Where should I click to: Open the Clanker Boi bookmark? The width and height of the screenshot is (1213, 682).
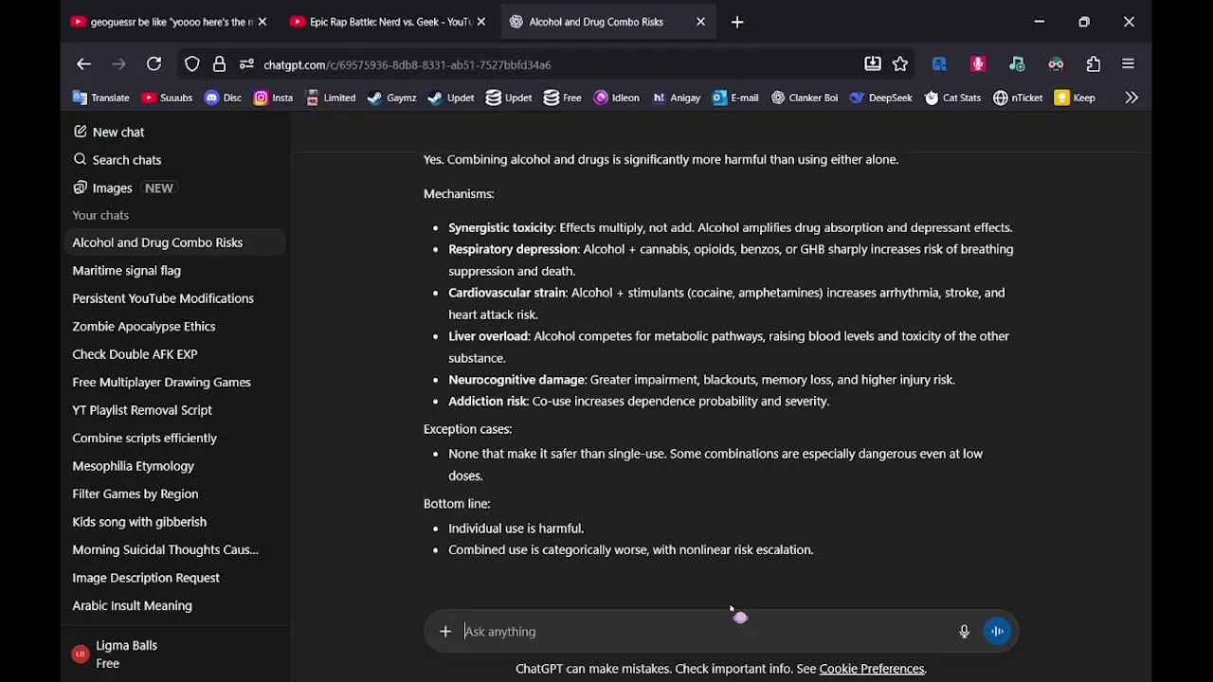805,98
